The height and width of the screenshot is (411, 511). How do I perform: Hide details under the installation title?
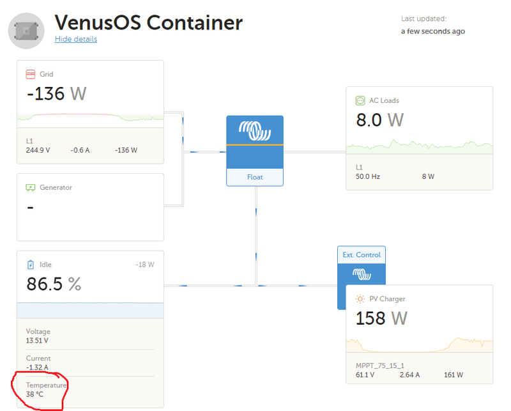tap(75, 39)
